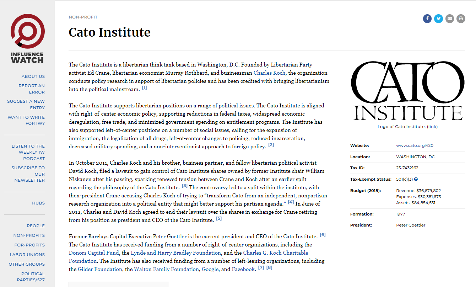Click the president name Peter Goettler
Image resolution: width=476 pixels, height=287 pixels.
pyautogui.click(x=411, y=225)
